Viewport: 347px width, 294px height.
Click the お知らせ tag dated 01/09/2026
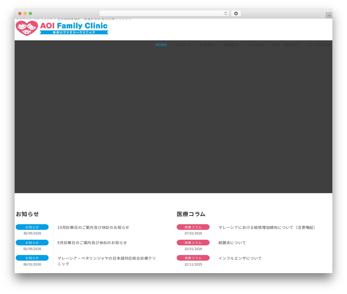tap(32, 242)
